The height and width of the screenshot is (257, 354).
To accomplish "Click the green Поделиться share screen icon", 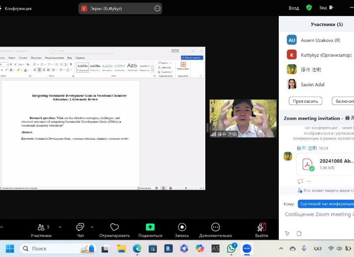I will pos(150,227).
